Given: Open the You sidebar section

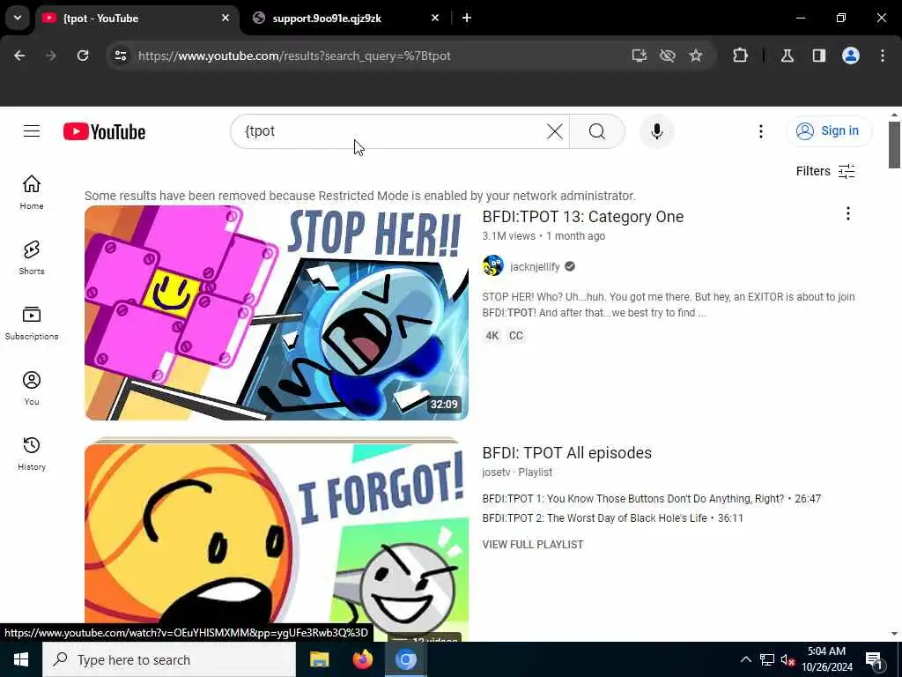Looking at the screenshot, I should tap(32, 388).
